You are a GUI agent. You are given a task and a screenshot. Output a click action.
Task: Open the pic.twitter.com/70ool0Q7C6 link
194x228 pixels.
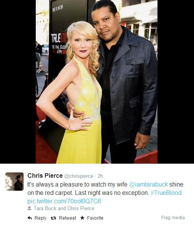(64, 201)
